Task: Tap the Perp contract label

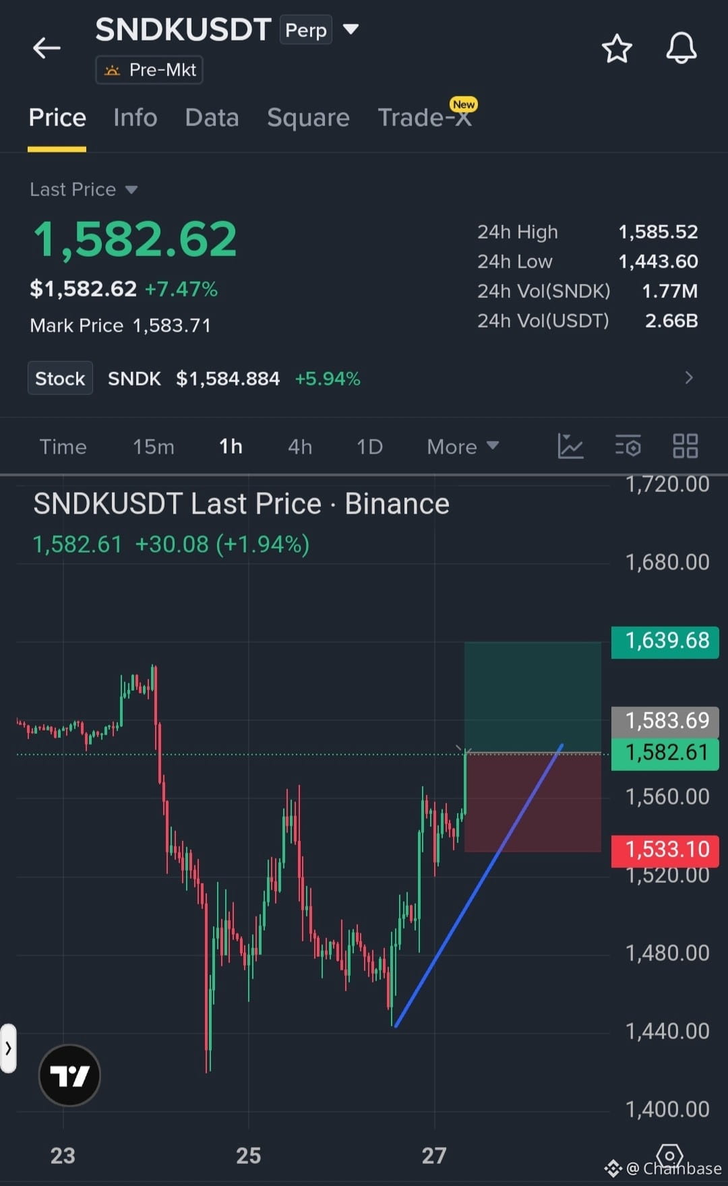Action: click(306, 30)
